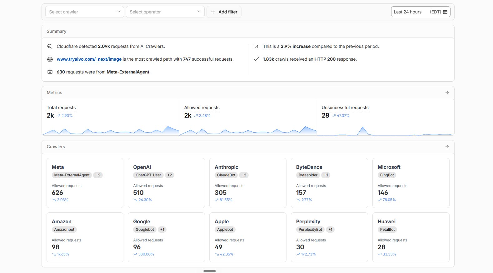Open the Select crawler dropdown
The height and width of the screenshot is (273, 493).
point(85,12)
